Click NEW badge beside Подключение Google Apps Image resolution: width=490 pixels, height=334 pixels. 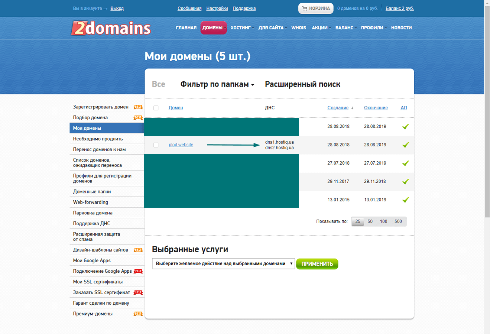pos(138,271)
